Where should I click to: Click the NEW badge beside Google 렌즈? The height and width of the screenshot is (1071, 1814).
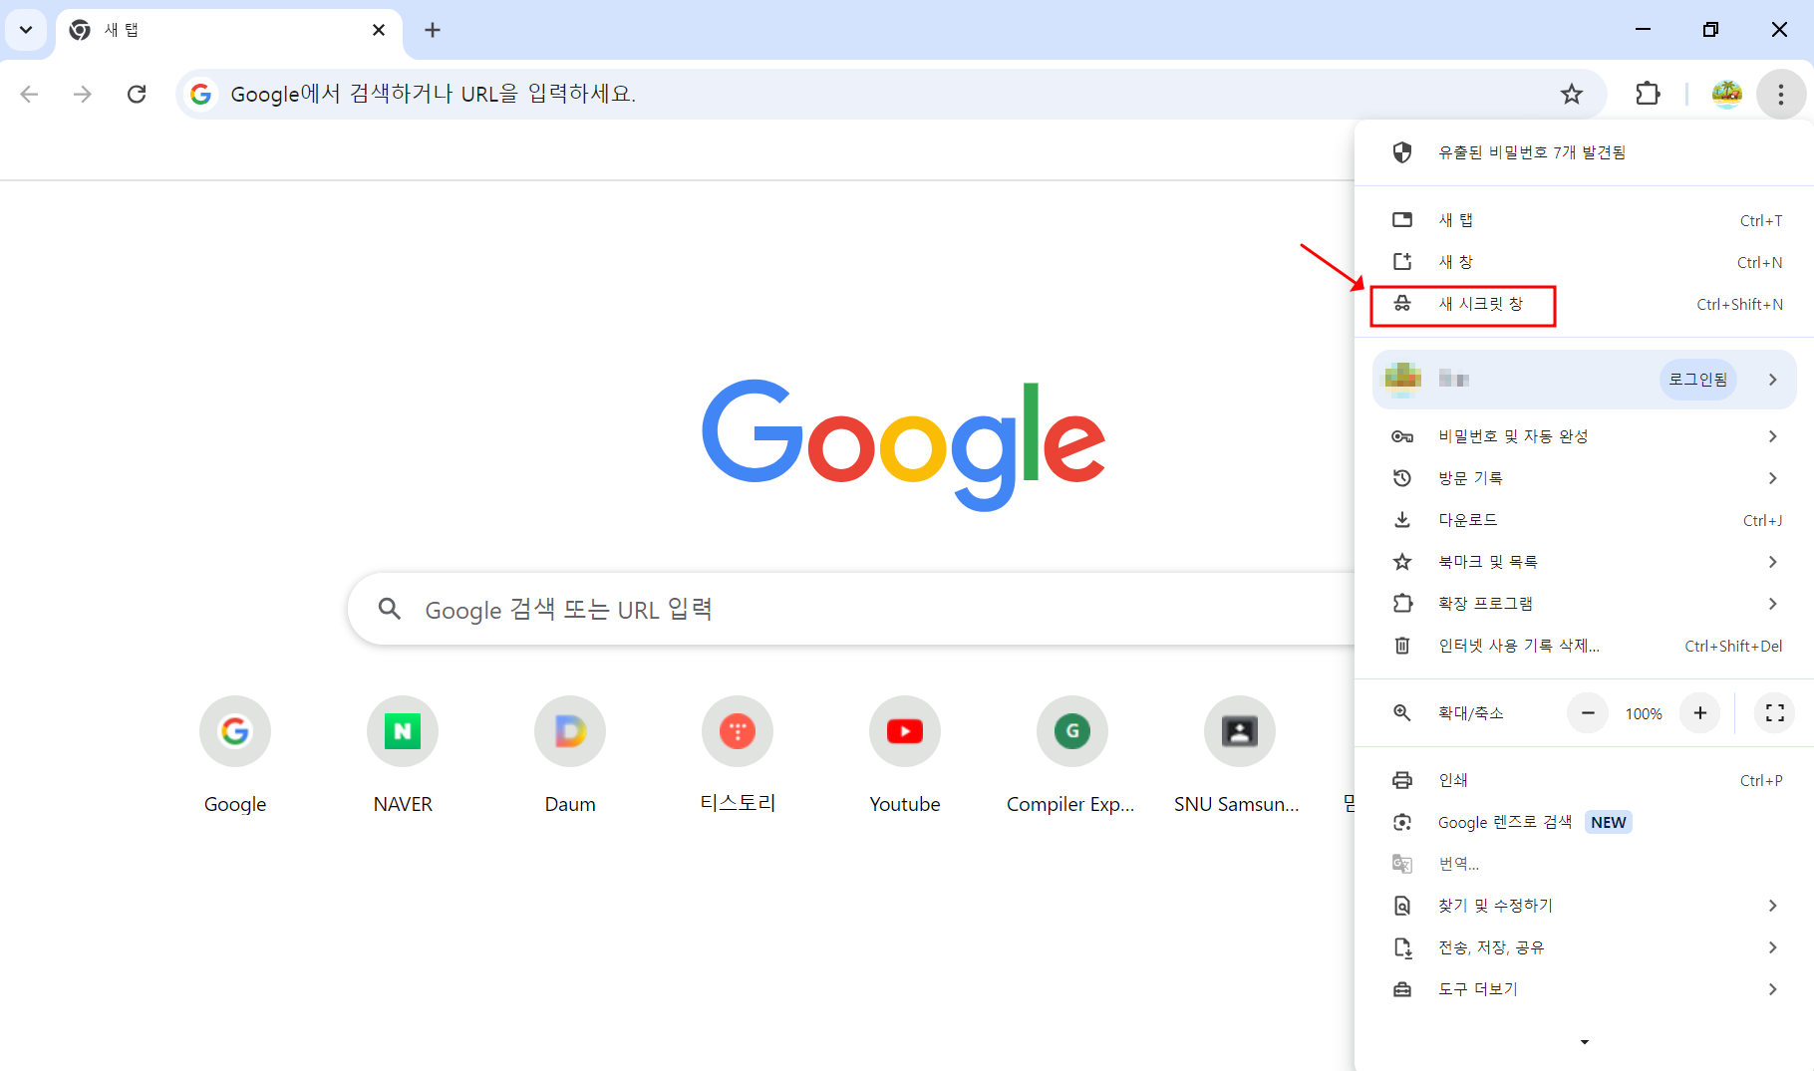(x=1609, y=822)
